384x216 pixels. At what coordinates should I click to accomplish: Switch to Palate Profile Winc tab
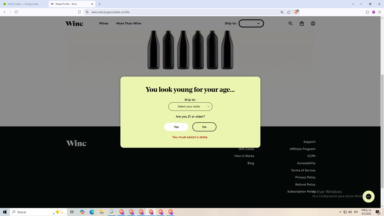click(72, 4)
